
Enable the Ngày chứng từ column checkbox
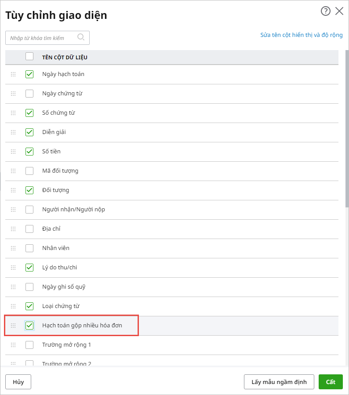point(29,94)
